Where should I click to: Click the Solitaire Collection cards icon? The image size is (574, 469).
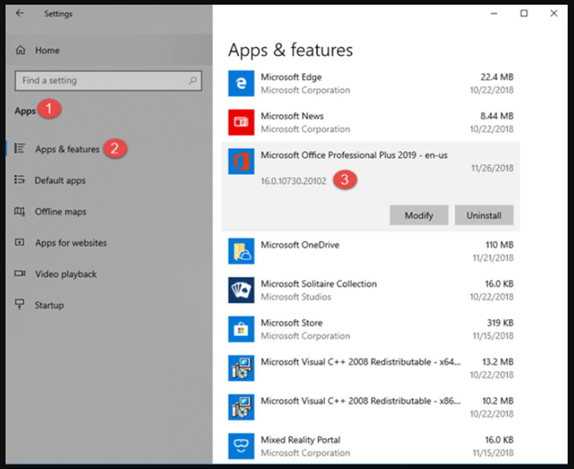[241, 290]
